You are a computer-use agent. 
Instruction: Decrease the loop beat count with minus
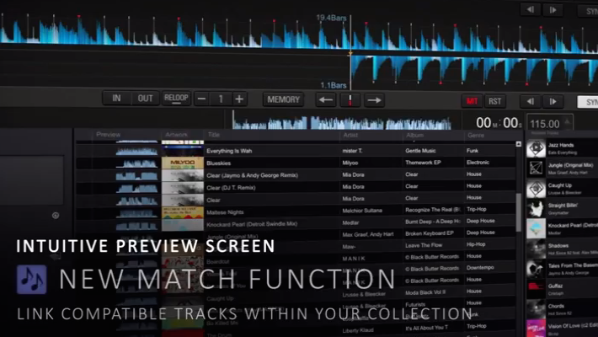pyautogui.click(x=201, y=99)
